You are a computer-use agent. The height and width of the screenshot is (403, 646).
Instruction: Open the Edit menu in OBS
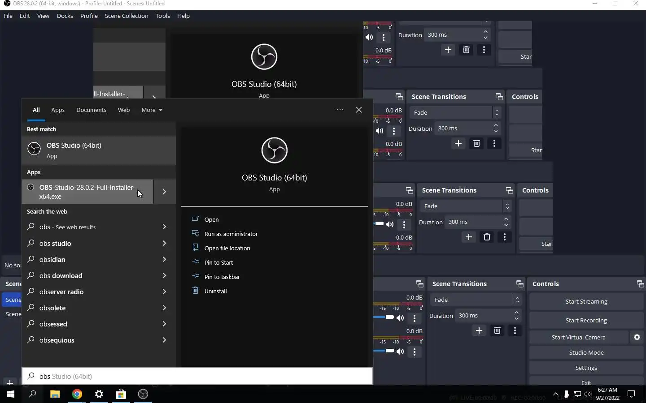point(25,16)
